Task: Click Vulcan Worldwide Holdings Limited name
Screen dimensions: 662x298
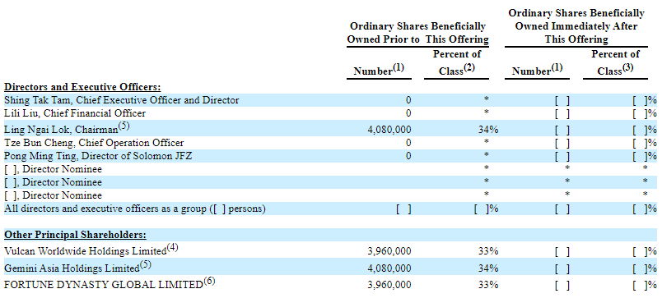Action: pos(85,251)
